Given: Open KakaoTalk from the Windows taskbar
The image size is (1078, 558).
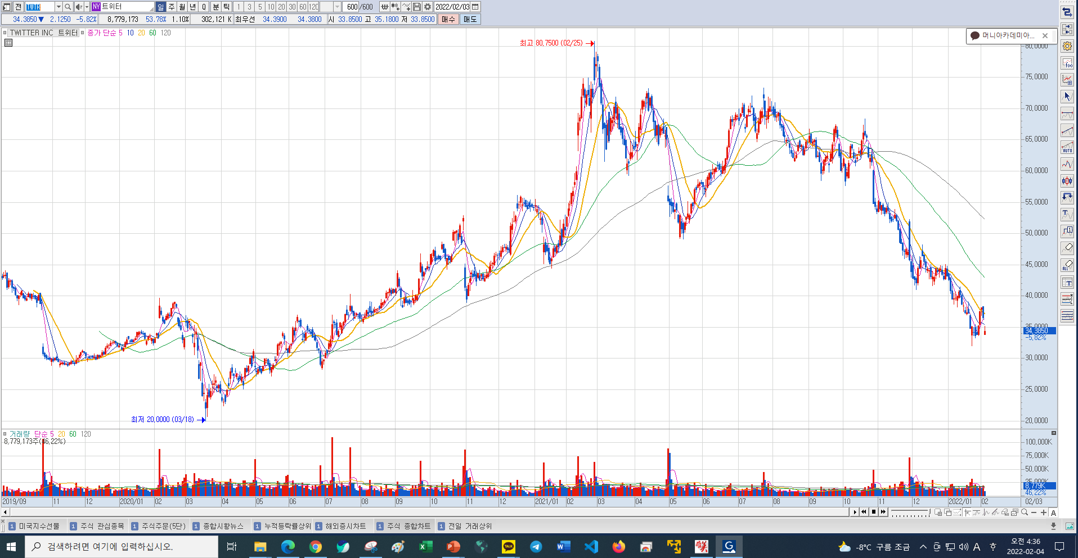Looking at the screenshot, I should coord(508,546).
